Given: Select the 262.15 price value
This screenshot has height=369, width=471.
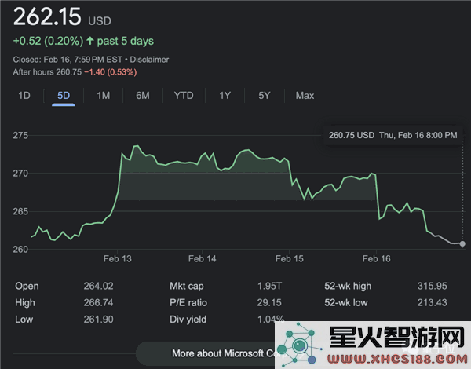Looking at the screenshot, I should pyautogui.click(x=47, y=16).
